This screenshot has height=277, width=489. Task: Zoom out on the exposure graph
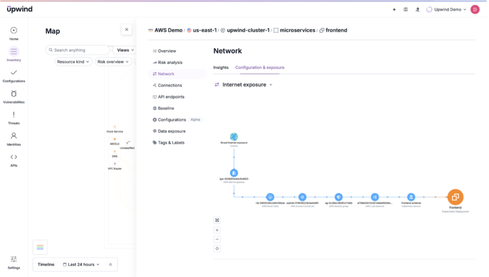click(x=217, y=239)
